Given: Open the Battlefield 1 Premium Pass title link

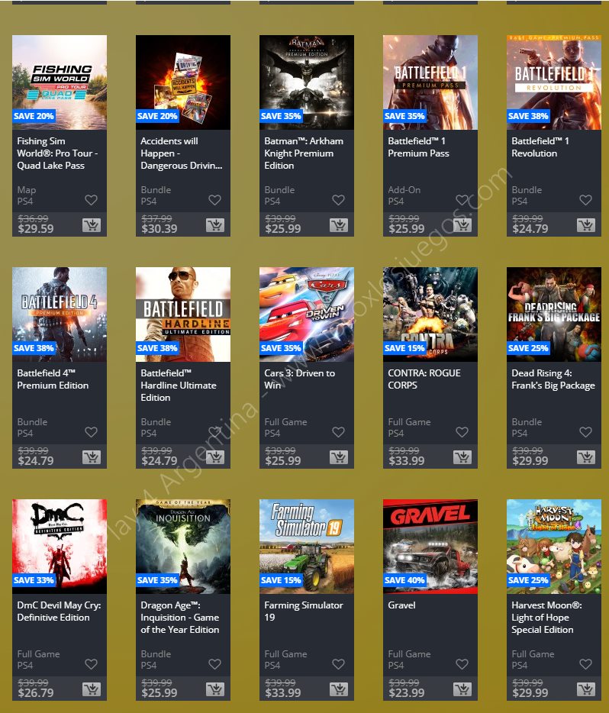Looking at the screenshot, I should (x=418, y=147).
